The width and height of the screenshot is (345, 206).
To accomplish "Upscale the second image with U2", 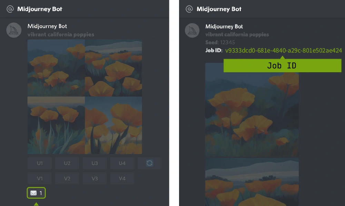I will coord(67,163).
